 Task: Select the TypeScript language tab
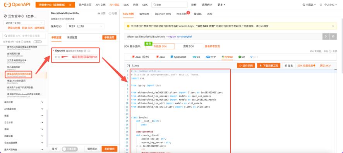pyautogui.click(x=178, y=57)
